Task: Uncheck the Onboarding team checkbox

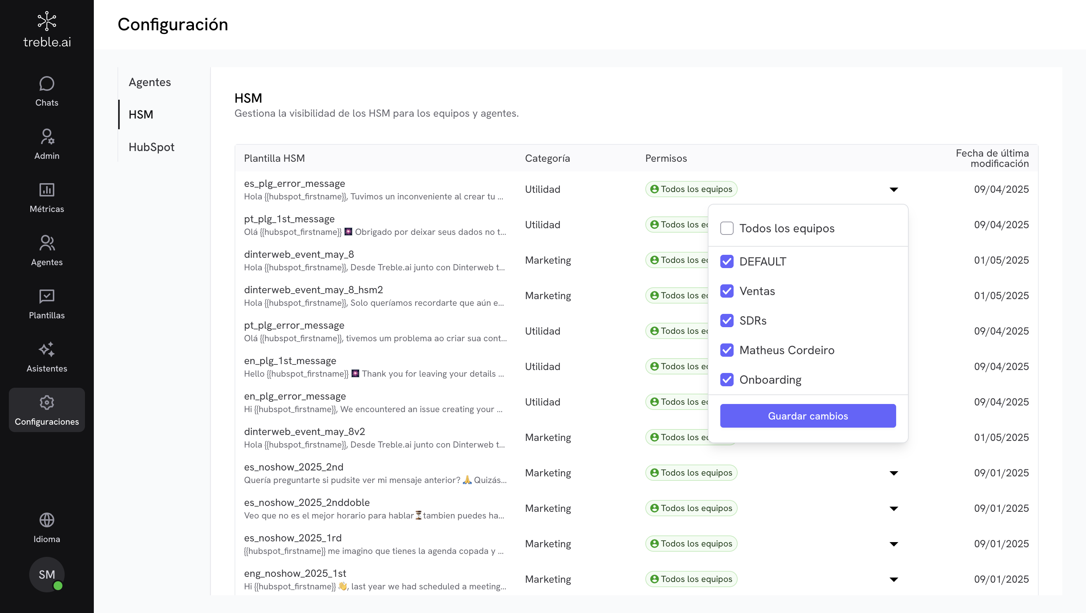Action: click(727, 380)
